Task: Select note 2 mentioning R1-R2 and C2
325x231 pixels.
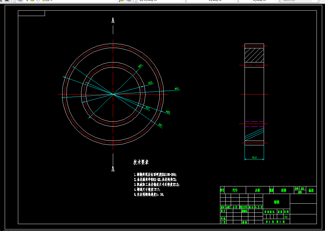Action: 155,180
